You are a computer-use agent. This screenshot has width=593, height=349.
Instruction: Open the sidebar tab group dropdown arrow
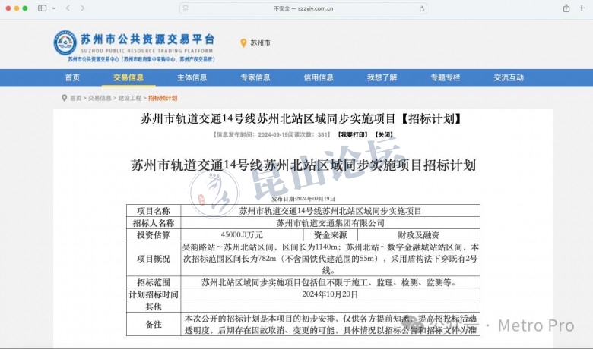[x=52, y=8]
